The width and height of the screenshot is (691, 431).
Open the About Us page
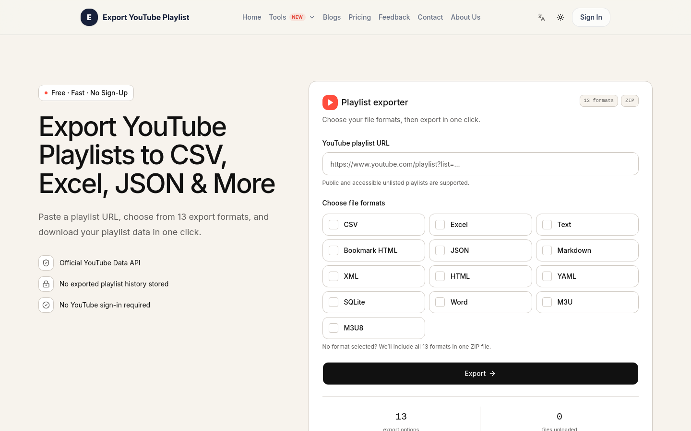465,17
